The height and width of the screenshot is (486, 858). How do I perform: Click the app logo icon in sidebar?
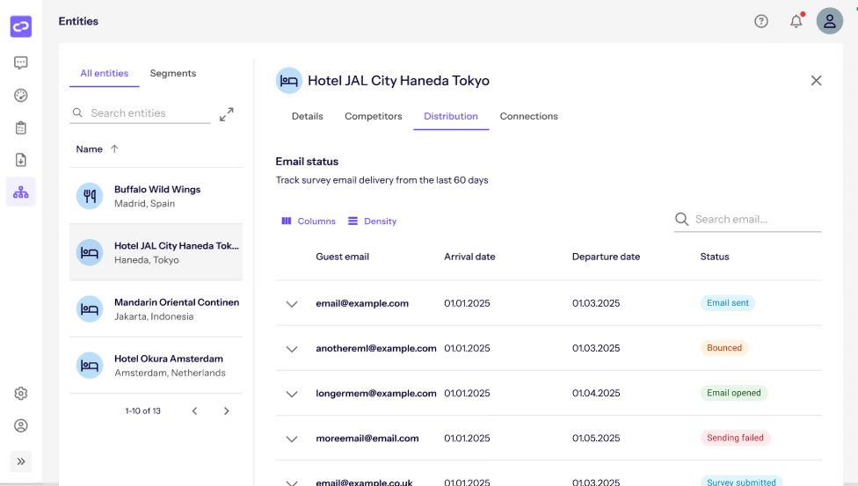[x=21, y=26]
